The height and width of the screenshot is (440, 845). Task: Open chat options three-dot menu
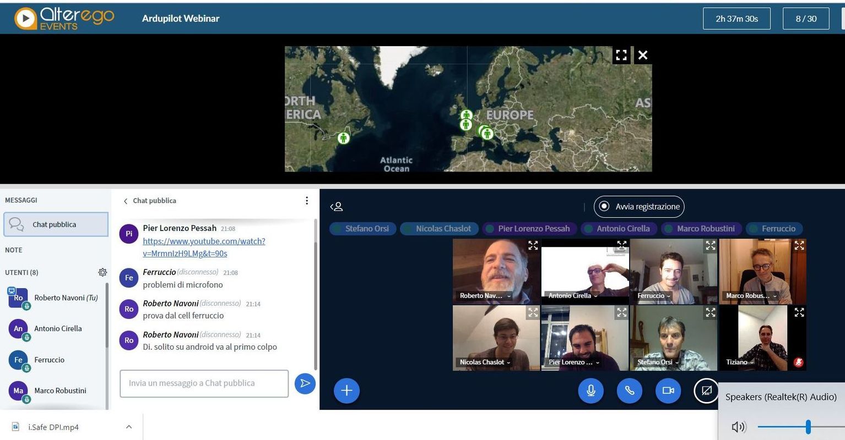coord(307,201)
